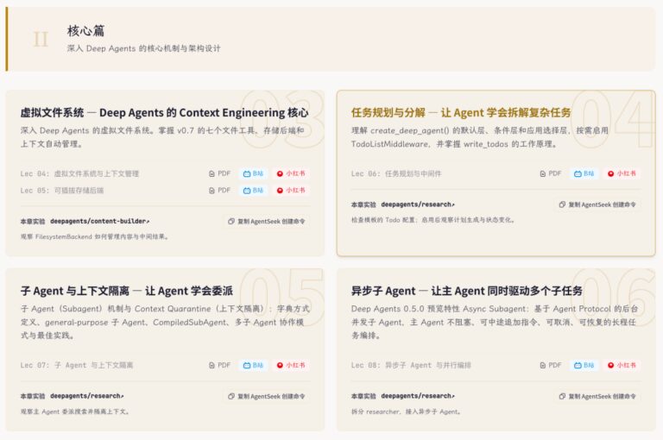Copy AgentSeek command in 异步子 Agent card
This screenshot has width=663, height=440.
coord(597,397)
